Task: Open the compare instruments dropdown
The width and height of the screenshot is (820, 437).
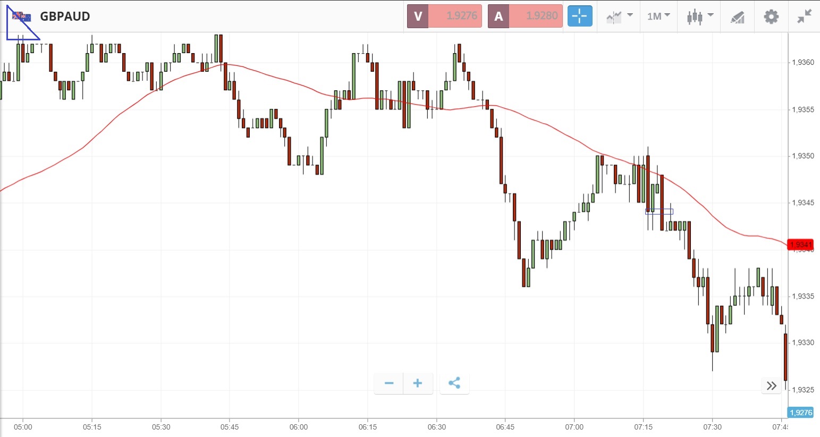Action: tap(619, 16)
